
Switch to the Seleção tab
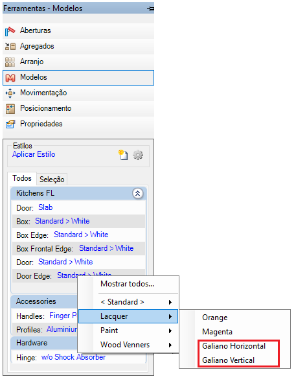pyautogui.click(x=52, y=180)
